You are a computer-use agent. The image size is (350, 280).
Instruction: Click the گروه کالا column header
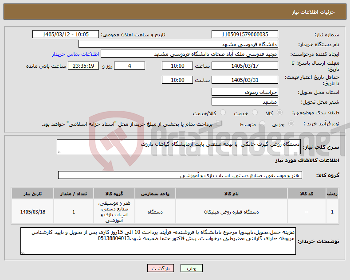(x=114, y=194)
